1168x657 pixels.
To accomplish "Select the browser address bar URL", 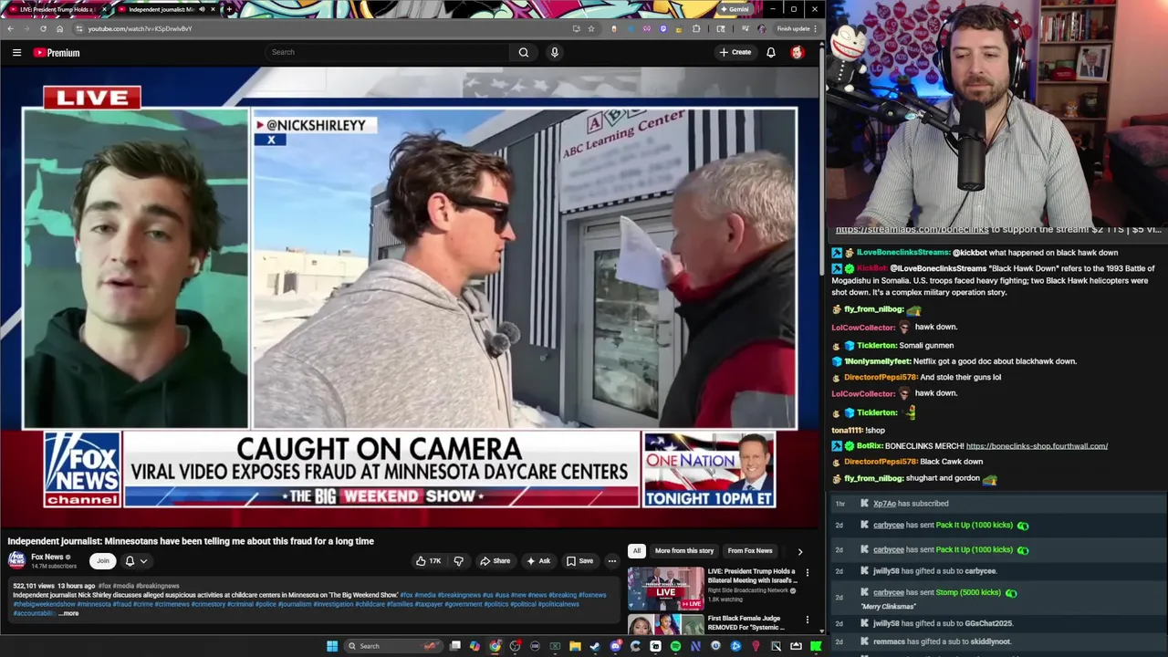I will coord(140,28).
